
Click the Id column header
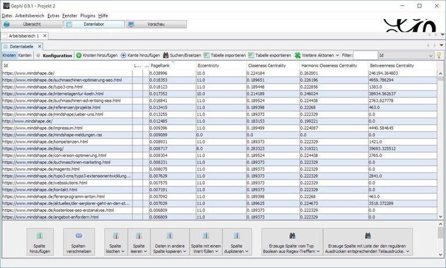tap(67, 65)
